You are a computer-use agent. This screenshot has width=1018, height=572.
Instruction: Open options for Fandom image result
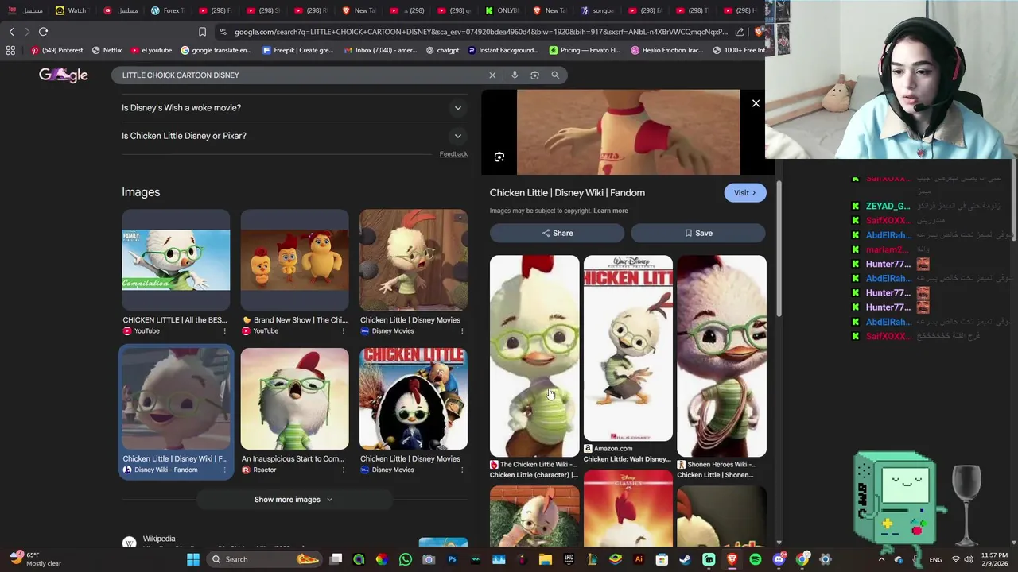click(x=224, y=470)
